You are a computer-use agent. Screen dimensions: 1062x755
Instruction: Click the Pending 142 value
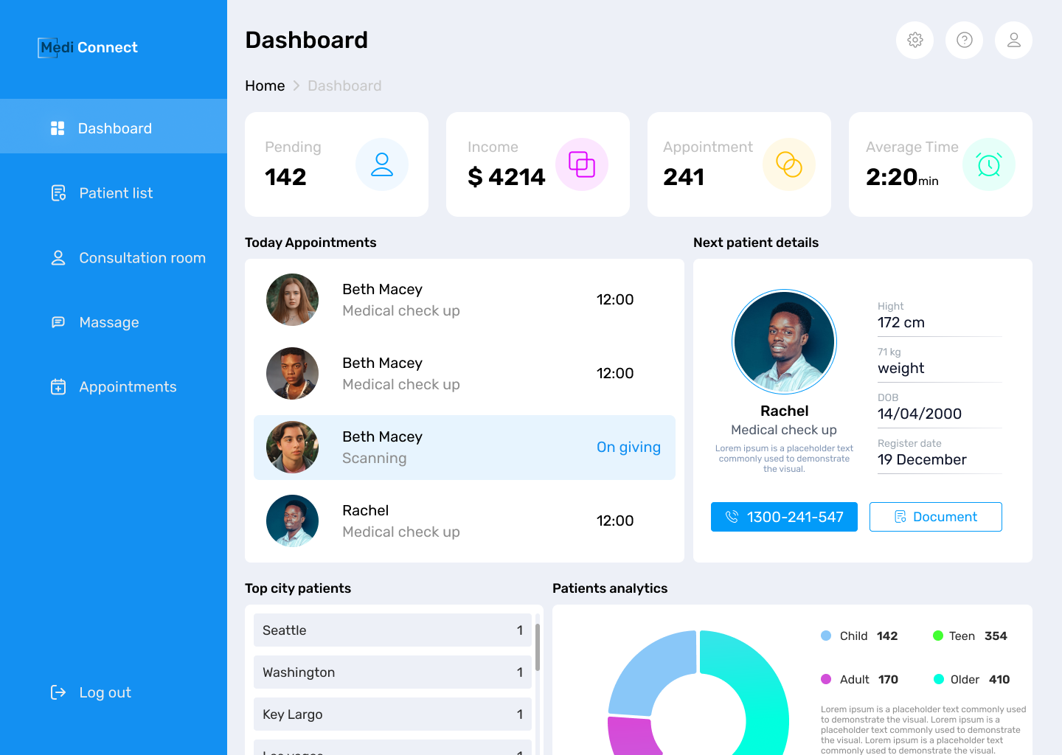point(285,177)
